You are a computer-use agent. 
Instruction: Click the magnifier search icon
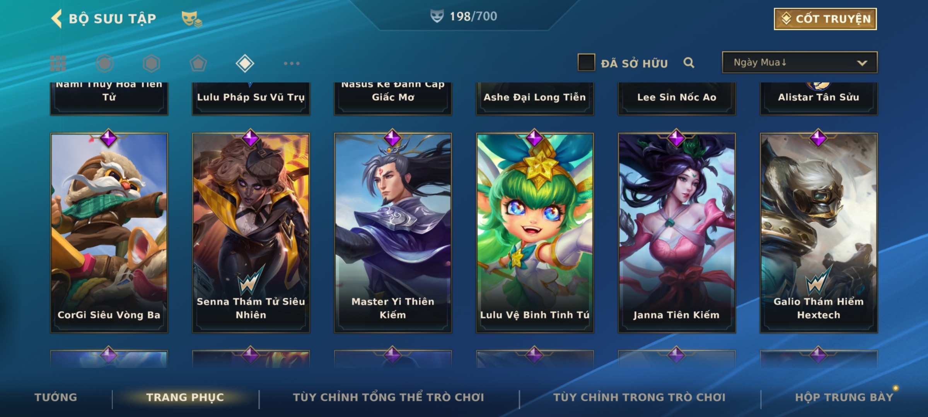pos(689,63)
